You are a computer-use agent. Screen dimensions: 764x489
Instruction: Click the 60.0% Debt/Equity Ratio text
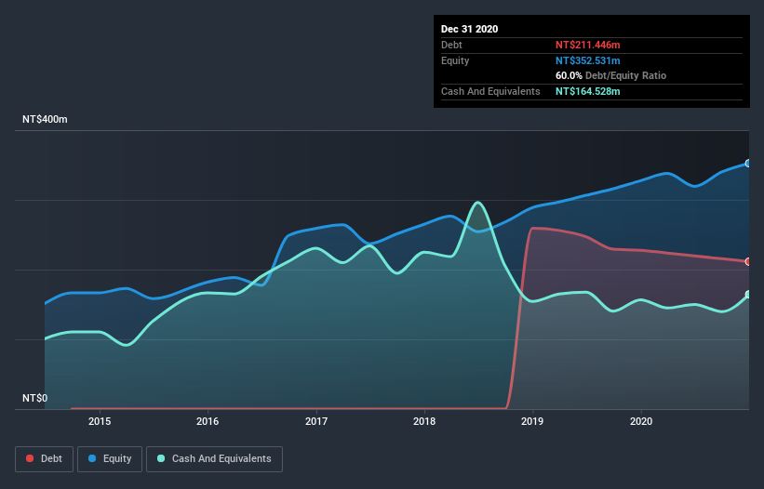611,75
